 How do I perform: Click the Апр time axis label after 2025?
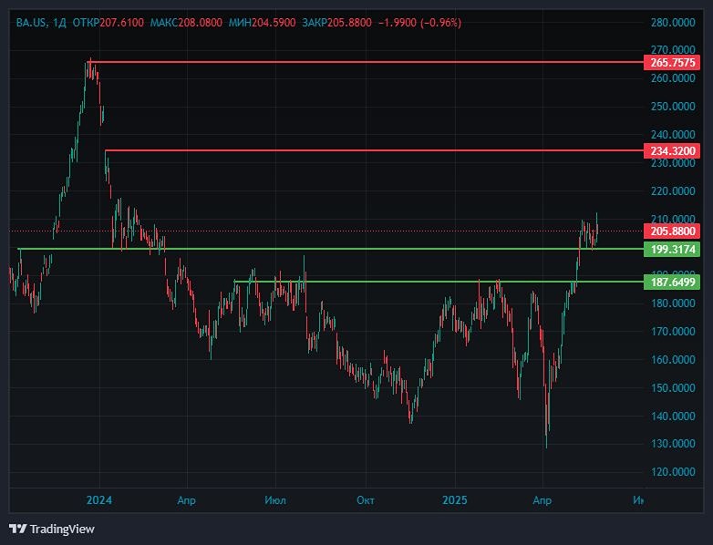click(x=542, y=500)
